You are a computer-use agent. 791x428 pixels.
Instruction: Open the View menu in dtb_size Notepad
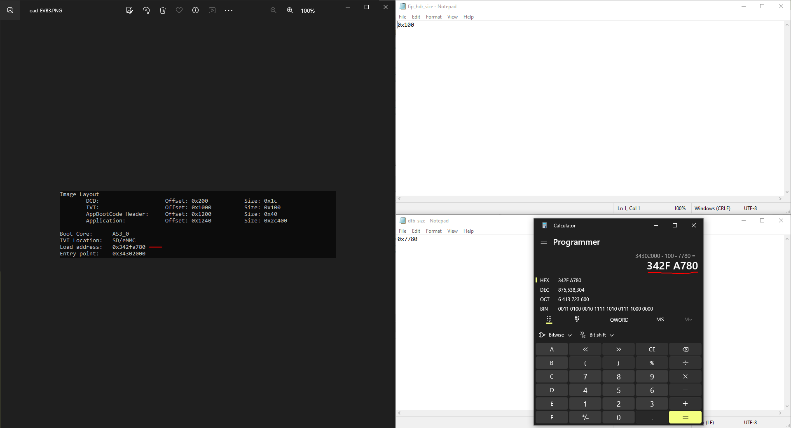[452, 231]
